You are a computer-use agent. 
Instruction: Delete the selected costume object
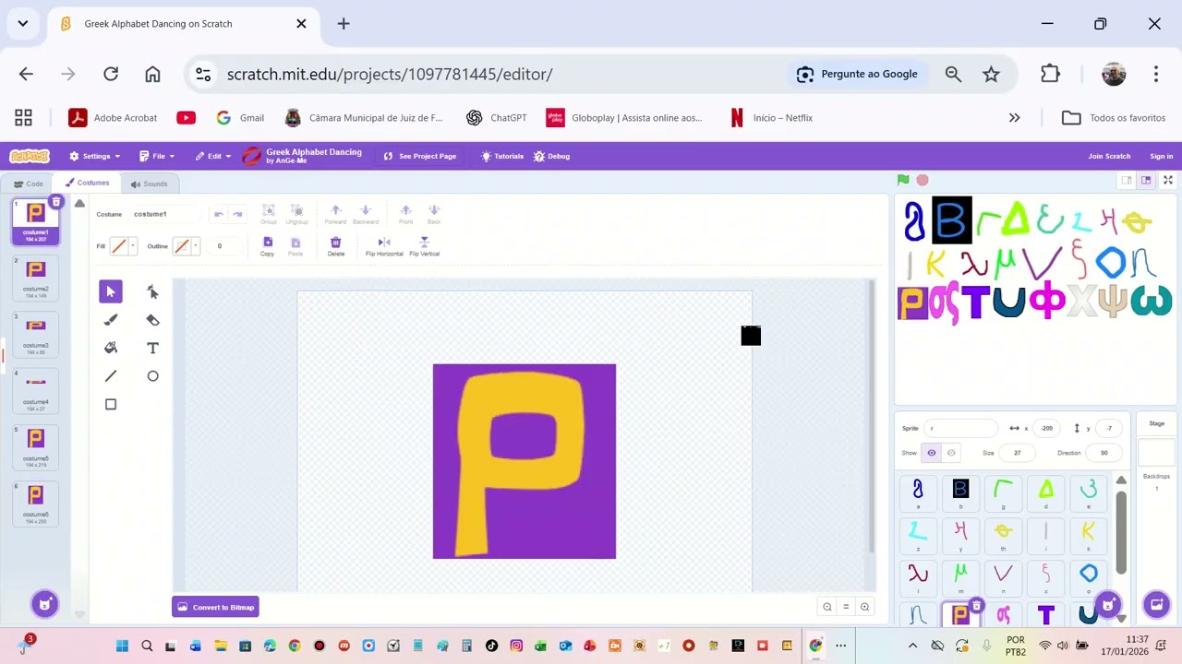(x=336, y=246)
